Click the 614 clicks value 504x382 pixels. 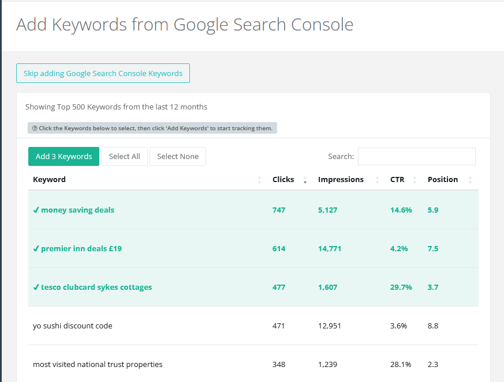pyautogui.click(x=279, y=248)
